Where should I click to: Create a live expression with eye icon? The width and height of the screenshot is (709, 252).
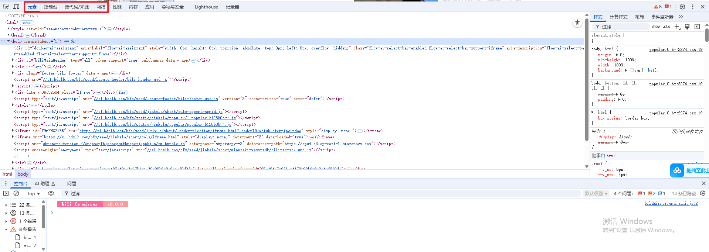click(x=51, y=193)
